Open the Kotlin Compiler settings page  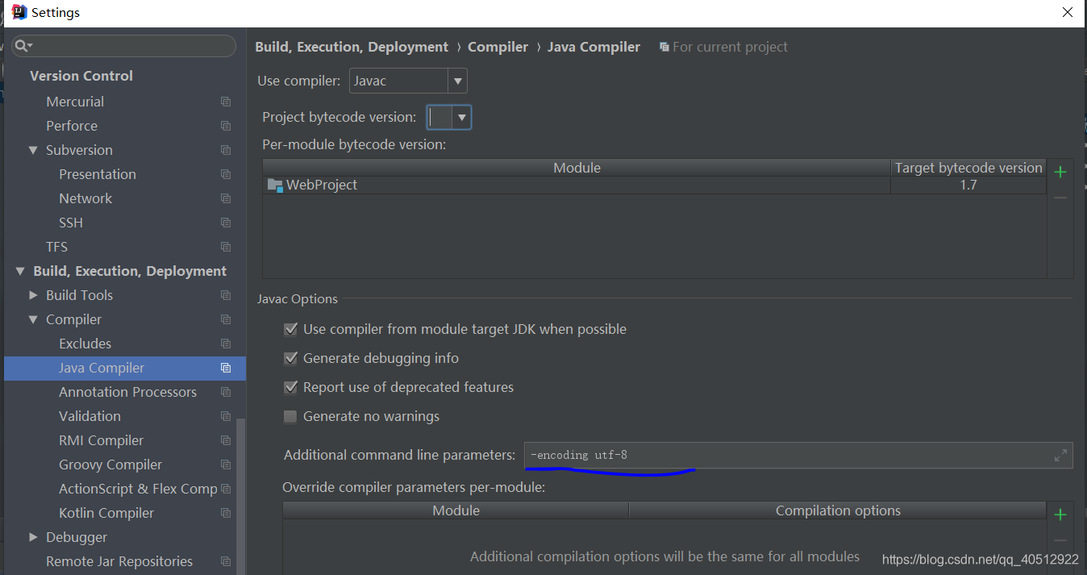(x=106, y=513)
